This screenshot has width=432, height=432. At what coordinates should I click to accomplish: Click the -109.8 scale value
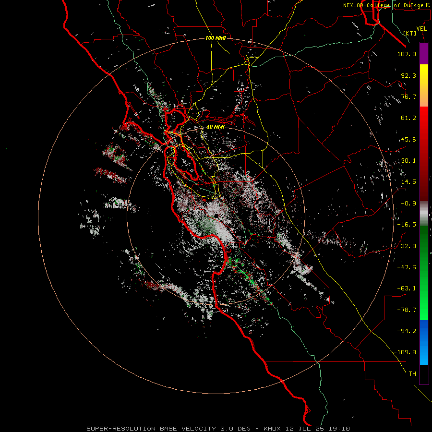405,352
